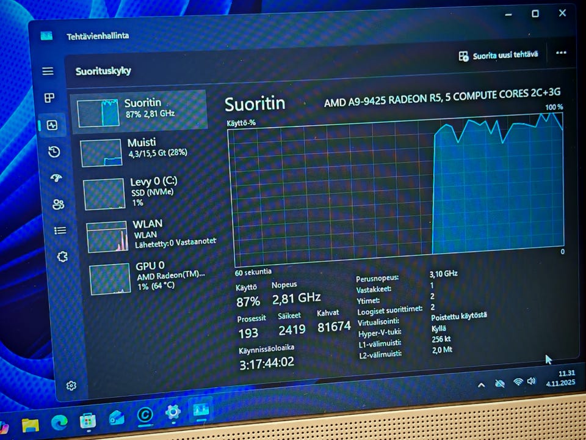This screenshot has height=440, width=586.
Task: Click the 60 sekuntia graph label
Action: click(253, 272)
